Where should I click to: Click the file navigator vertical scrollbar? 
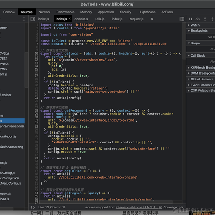tap(26, 70)
